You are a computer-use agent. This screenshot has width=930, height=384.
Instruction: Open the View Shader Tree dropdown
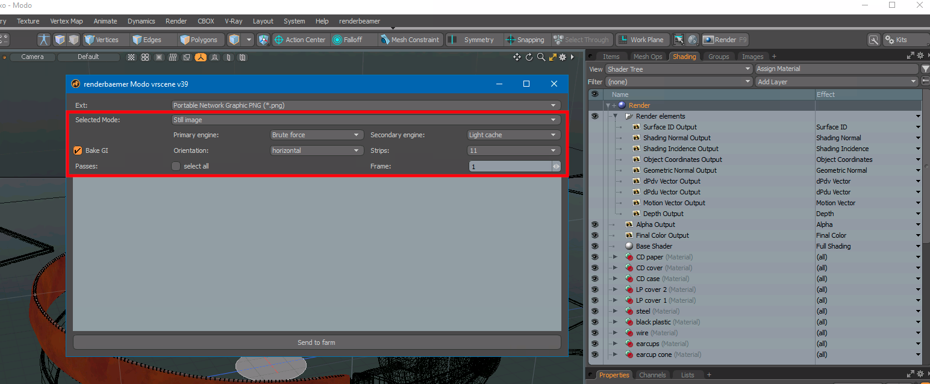coord(679,69)
